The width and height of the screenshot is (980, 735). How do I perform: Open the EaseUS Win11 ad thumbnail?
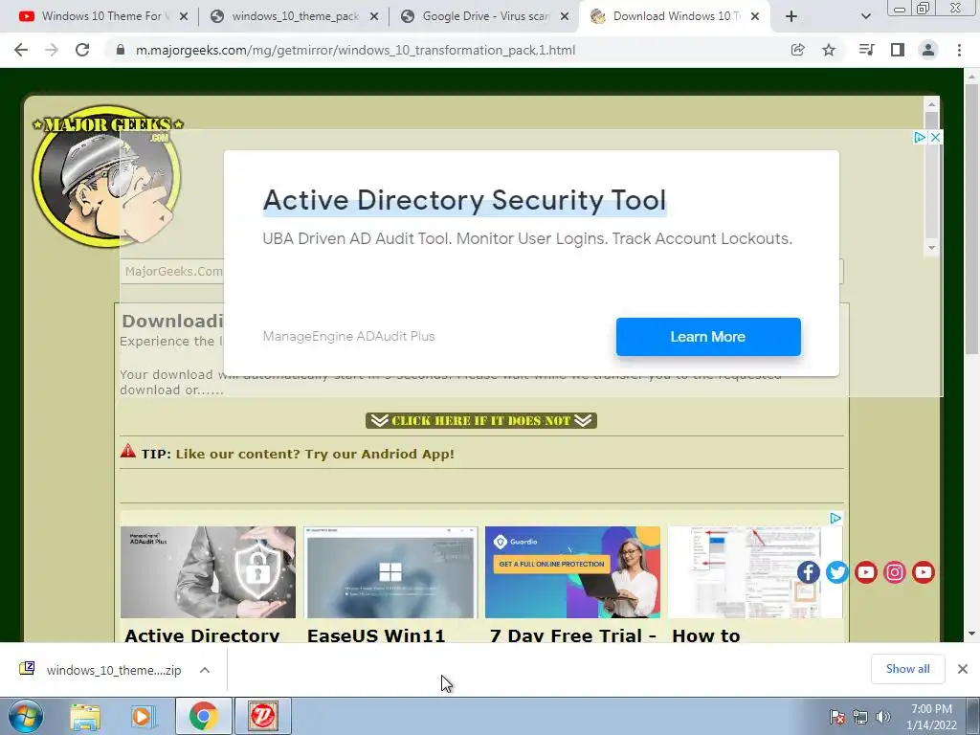390,572
